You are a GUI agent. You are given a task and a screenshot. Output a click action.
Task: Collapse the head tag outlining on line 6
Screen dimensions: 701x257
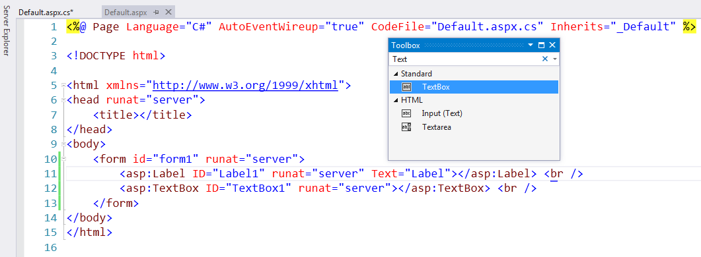[64, 100]
